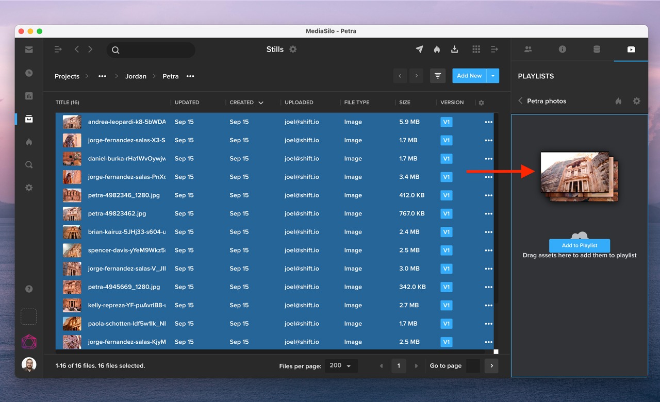Switch to the Playlists tab in right panel

[x=631, y=49]
